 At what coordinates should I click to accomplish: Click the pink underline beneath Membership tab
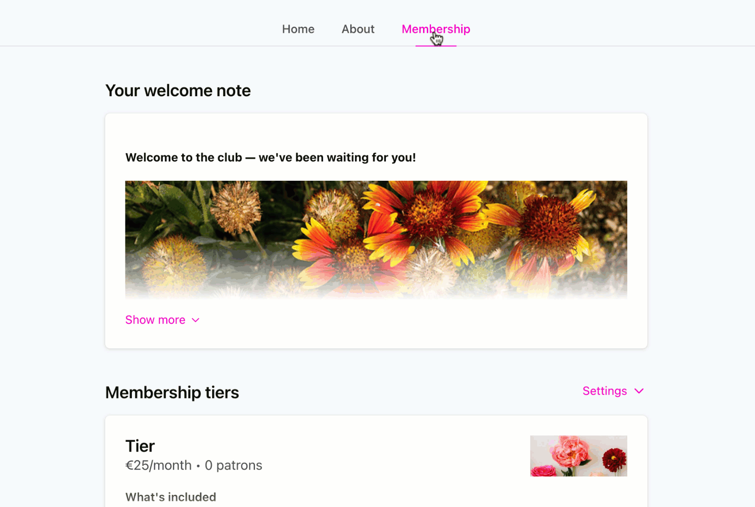pos(436,46)
